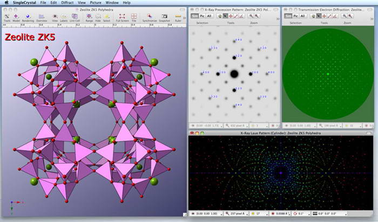This screenshot has width=378, height=222.
Task: Click the central spot in Electron Diffraction pattern
Action: [x=328, y=74]
